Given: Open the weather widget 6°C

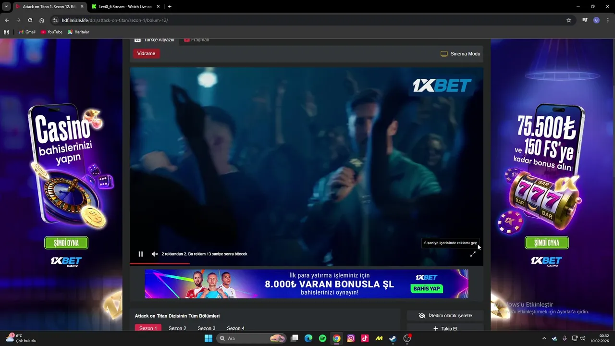Looking at the screenshot, I should click(x=20, y=338).
